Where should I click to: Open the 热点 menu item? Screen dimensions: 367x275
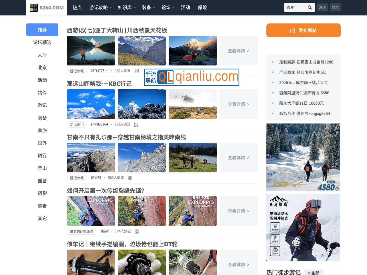[77, 8]
